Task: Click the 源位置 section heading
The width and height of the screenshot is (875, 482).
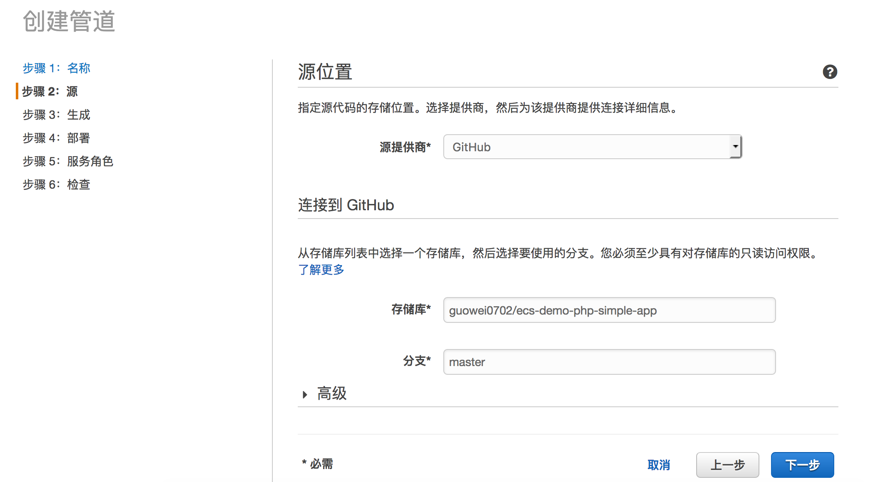Action: pyautogui.click(x=325, y=72)
